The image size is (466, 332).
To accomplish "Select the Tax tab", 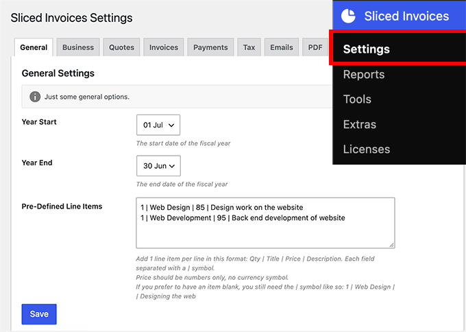I will coord(249,47).
